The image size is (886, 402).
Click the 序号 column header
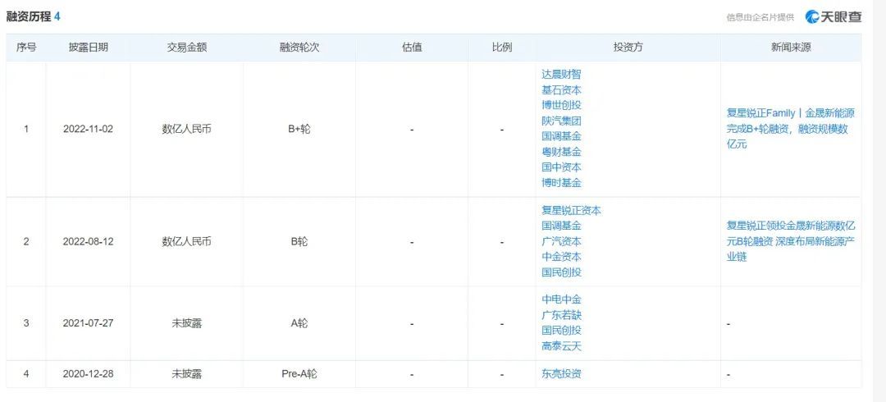pyautogui.click(x=26, y=48)
